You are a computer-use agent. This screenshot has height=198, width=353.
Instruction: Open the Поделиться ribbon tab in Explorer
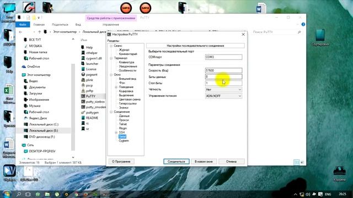pyautogui.click(x=60, y=24)
